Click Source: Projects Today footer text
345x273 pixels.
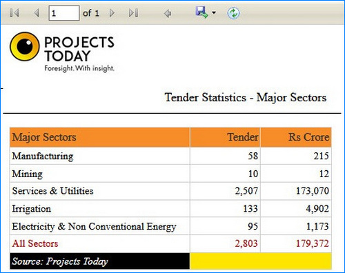point(60,261)
